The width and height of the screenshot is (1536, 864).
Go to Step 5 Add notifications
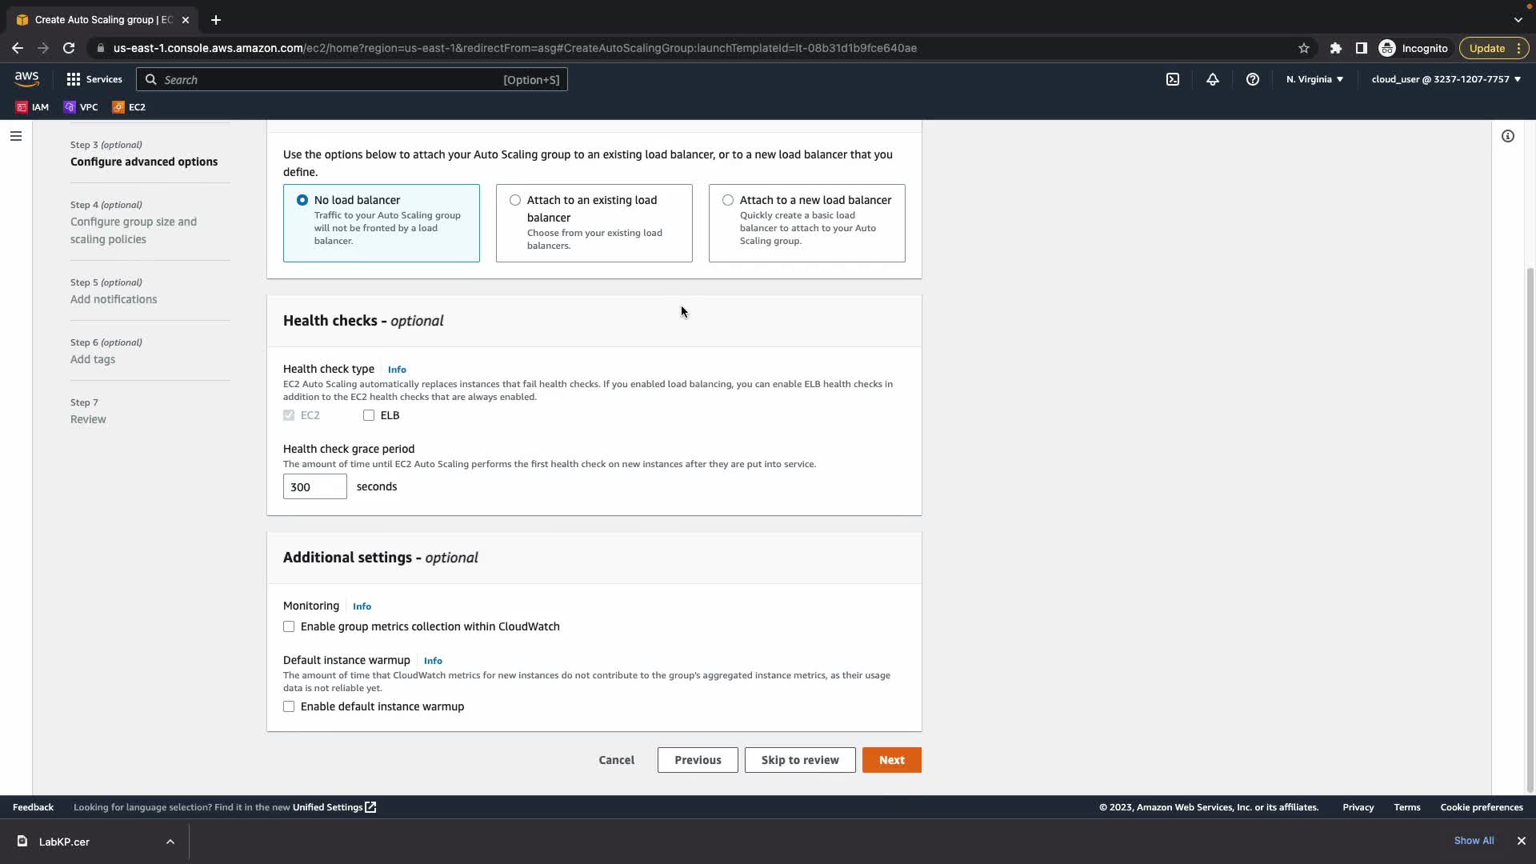pos(114,299)
